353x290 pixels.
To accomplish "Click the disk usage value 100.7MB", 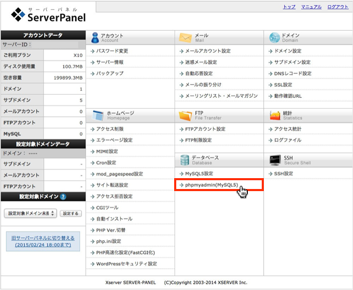I will coord(72,67).
